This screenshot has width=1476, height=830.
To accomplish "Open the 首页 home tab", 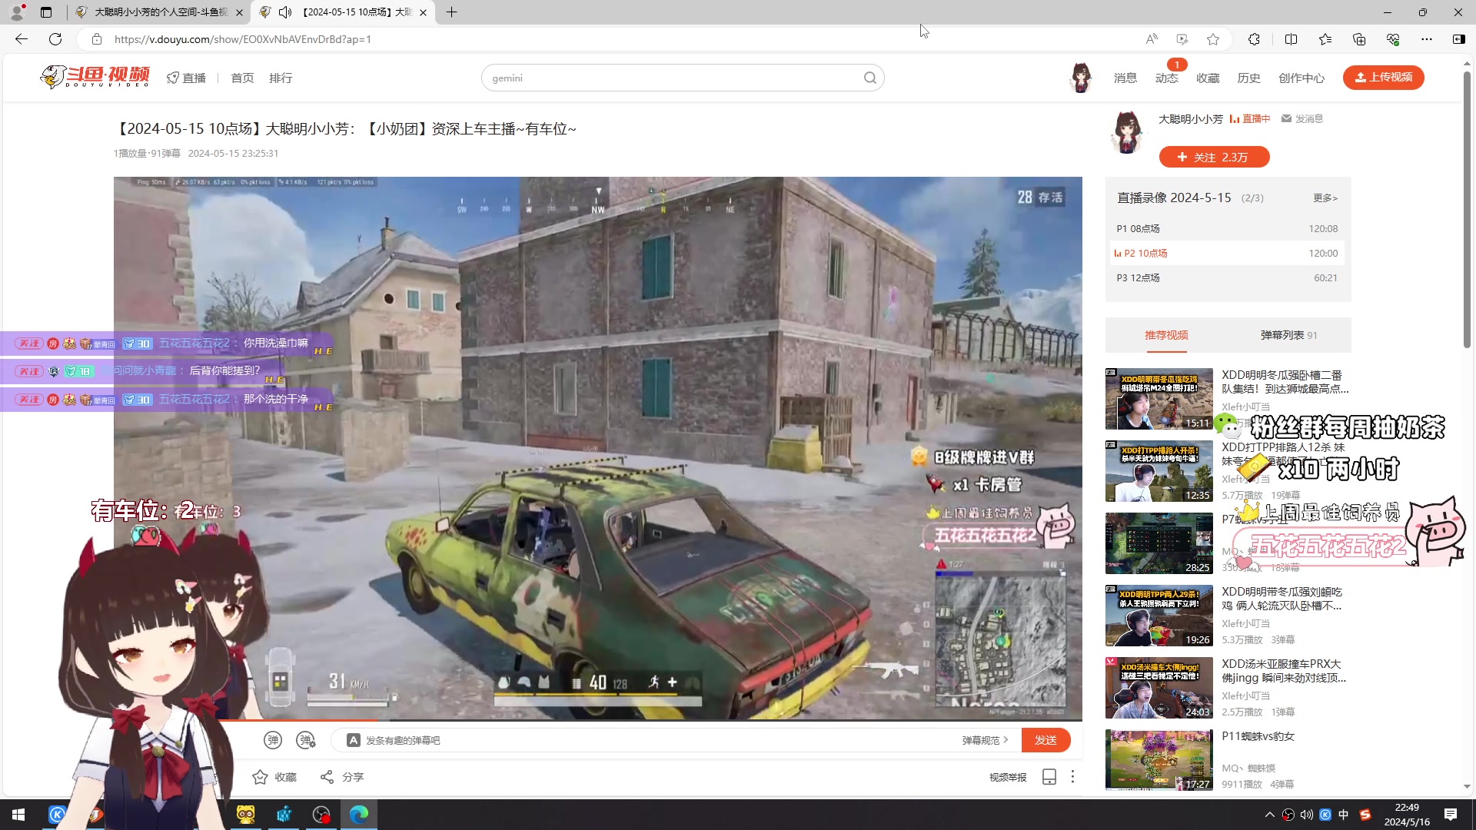I will 242,78.
